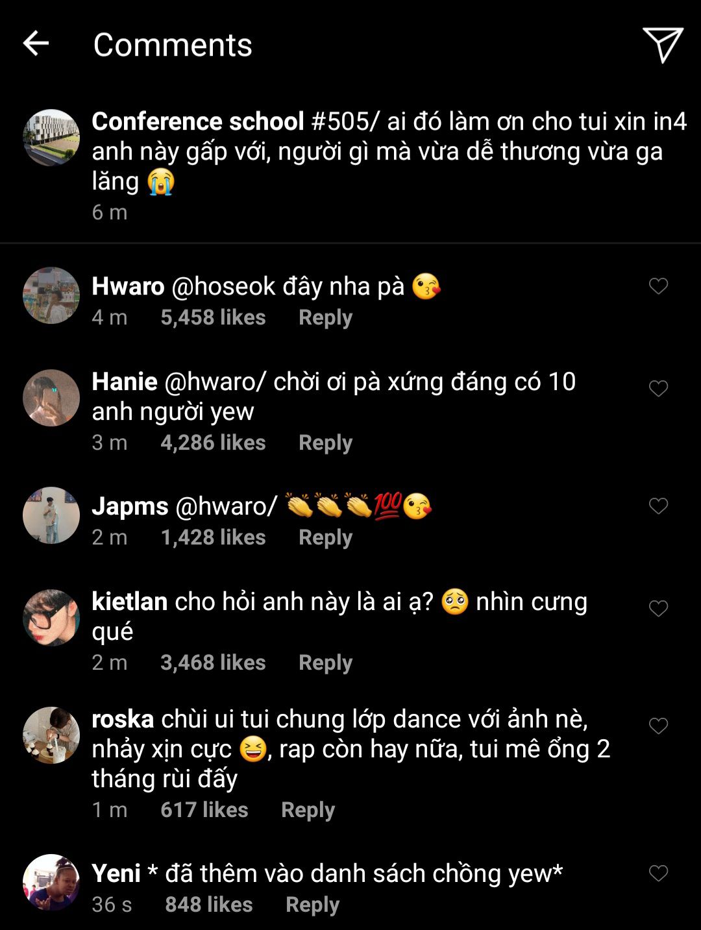Screen dimensions: 701x930
Task: Reply to kietlan's comment
Action: 325,663
